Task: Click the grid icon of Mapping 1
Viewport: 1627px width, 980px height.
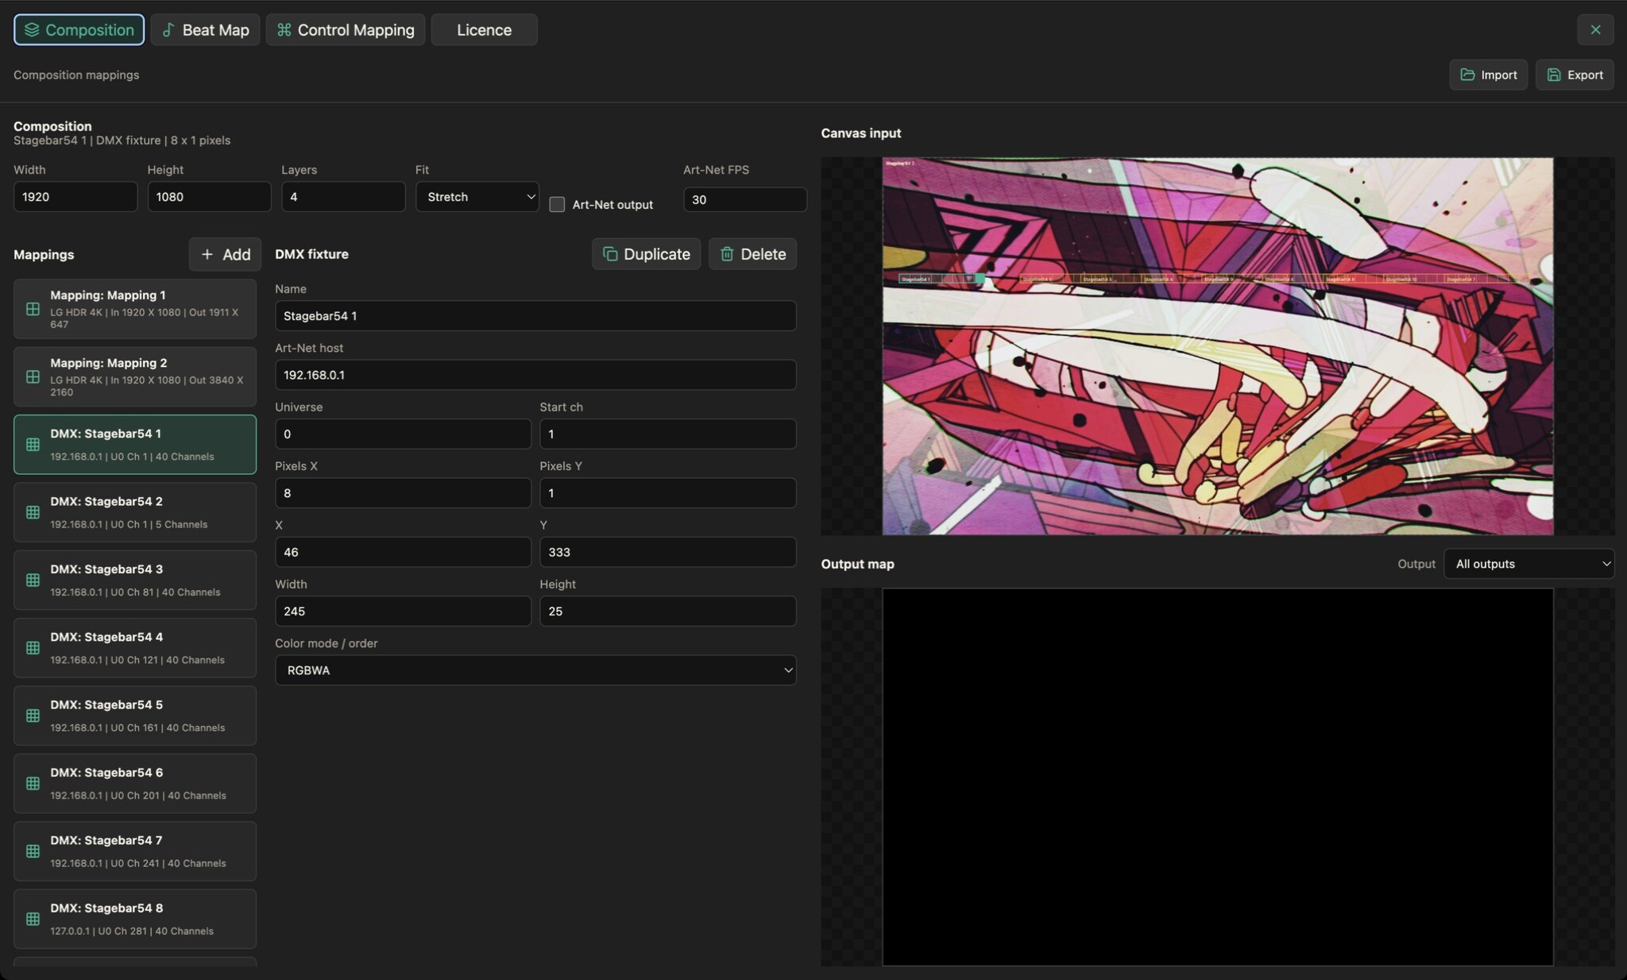Action: pyautogui.click(x=33, y=309)
